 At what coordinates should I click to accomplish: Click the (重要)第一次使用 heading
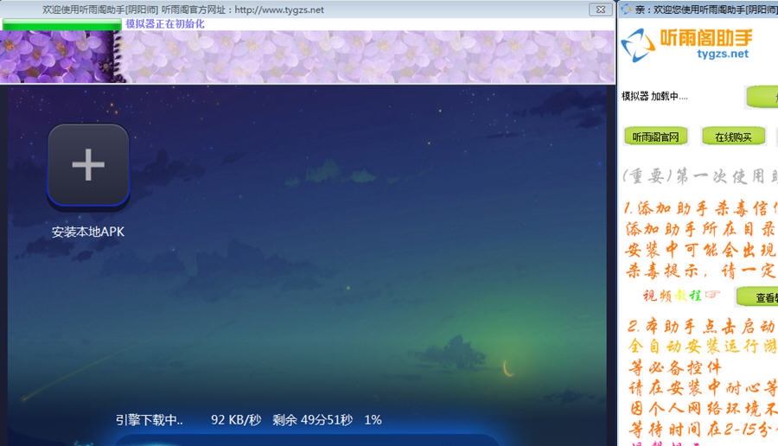[x=700, y=175]
